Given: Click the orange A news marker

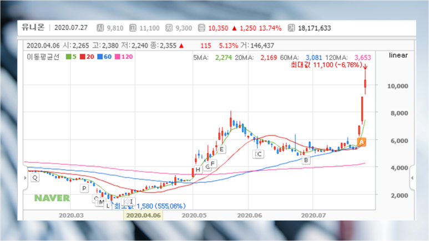Looking at the screenshot, I should (x=361, y=142).
